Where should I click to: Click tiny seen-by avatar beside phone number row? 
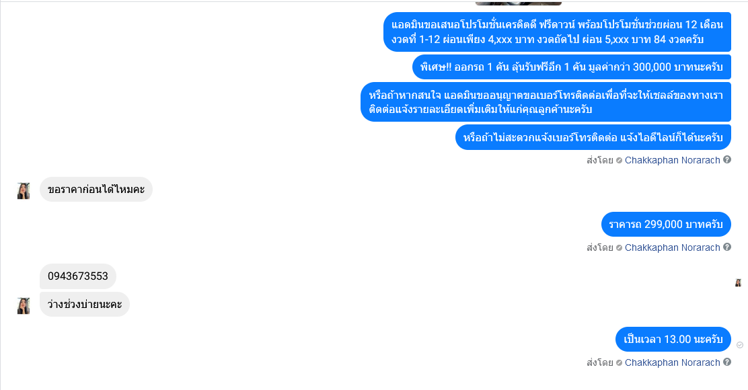[738, 282]
